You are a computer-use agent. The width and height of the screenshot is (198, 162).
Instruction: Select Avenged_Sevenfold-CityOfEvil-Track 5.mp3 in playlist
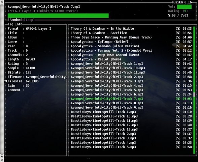coord(131,90)
